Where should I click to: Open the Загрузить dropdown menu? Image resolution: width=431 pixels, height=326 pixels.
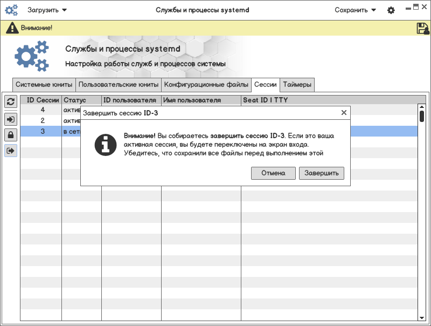click(47, 10)
